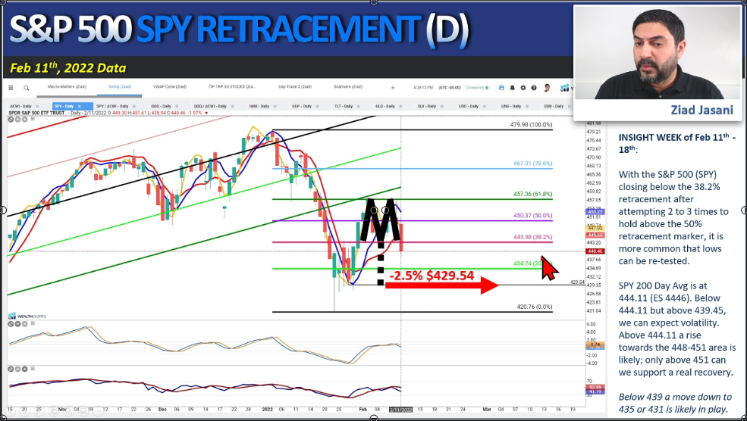This screenshot has width=747, height=421.
Task: Click the green Connected status indicator
Action: (477, 88)
